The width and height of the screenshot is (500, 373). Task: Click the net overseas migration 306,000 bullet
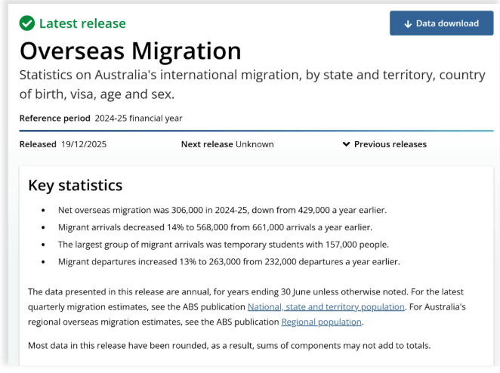coord(222,210)
